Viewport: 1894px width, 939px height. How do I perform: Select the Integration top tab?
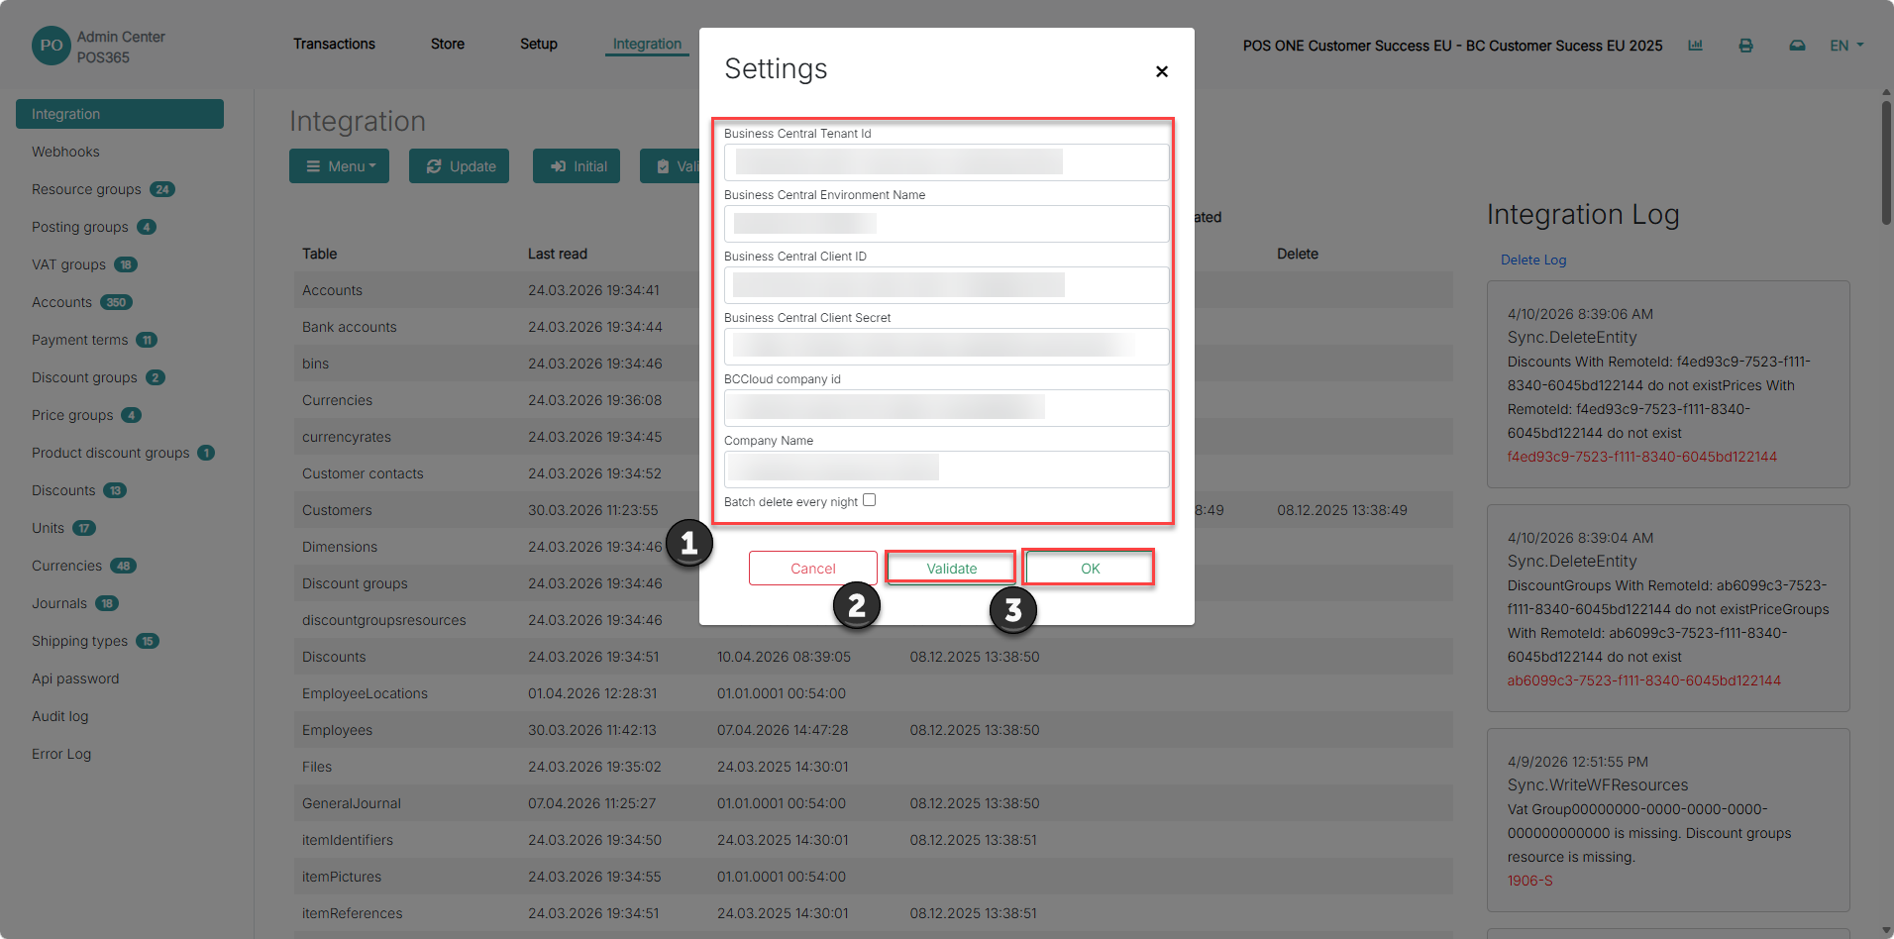pos(647,44)
